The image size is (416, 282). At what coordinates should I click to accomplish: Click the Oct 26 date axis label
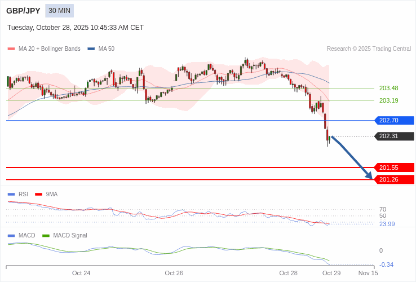(174, 273)
